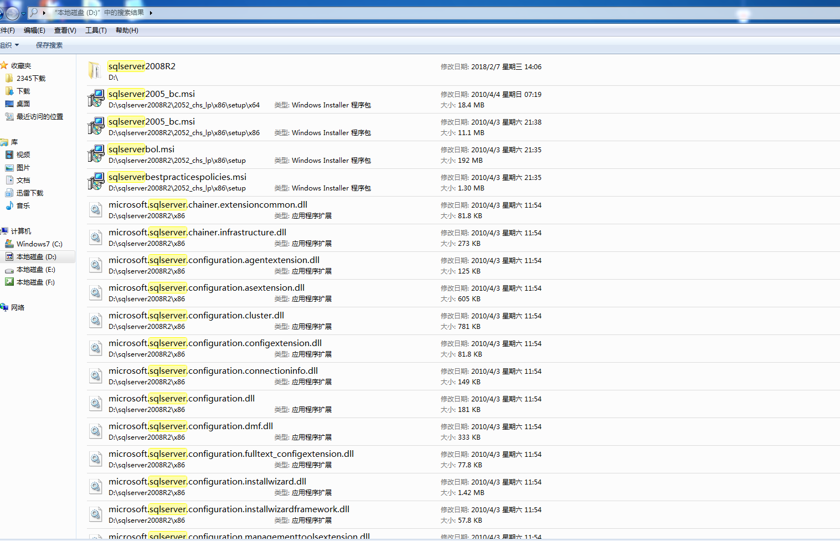Open the 图片 library
This screenshot has width=840, height=541.
(x=23, y=167)
